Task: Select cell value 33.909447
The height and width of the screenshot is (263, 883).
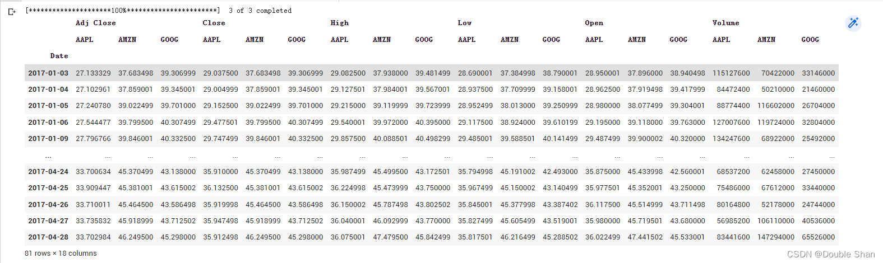Action: click(x=93, y=187)
